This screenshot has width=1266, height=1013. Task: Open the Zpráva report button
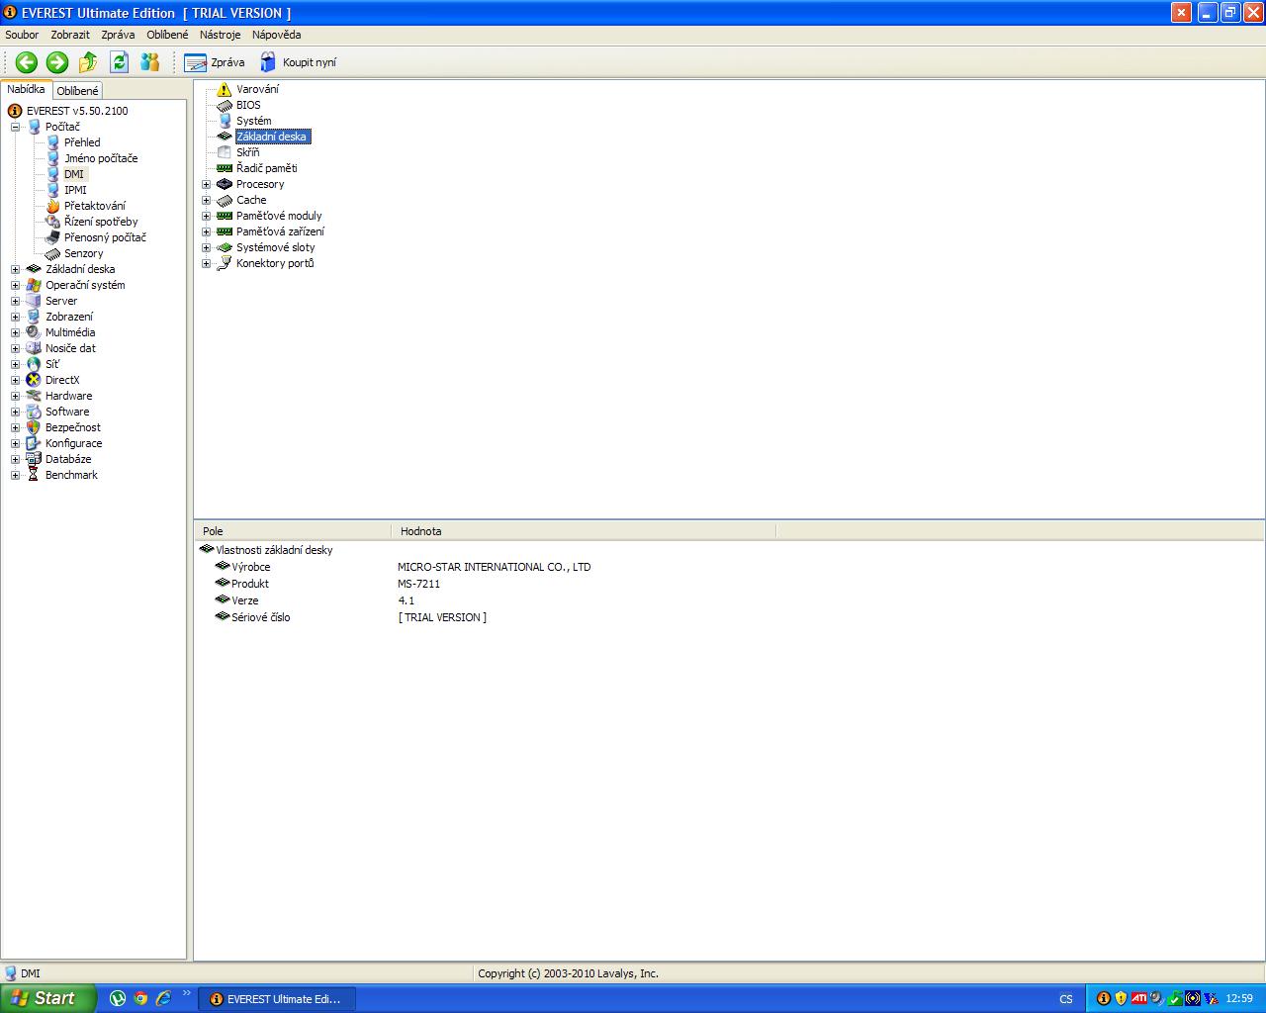215,62
